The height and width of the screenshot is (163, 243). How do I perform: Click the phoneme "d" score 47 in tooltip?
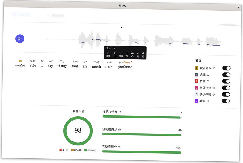coord(143,57)
